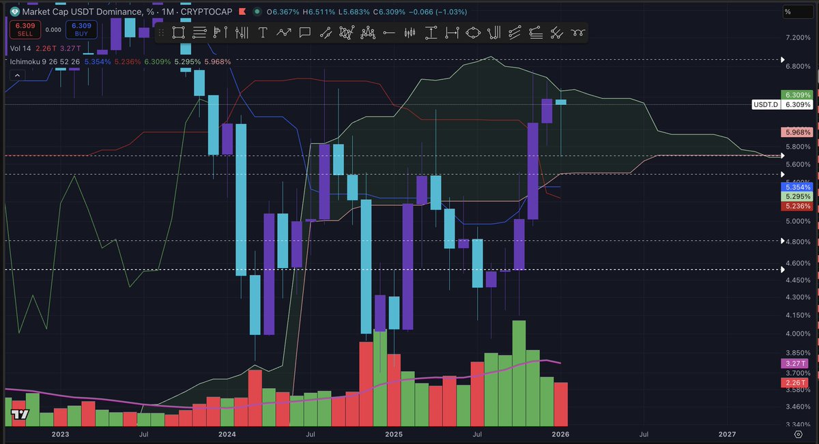Select the flag marker drawing tool
The width and height of the screenshot is (819, 444).
coord(220,32)
